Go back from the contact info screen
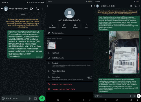141x102 pixels. [48, 6]
